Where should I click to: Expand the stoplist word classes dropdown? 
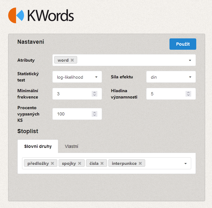[186, 164]
